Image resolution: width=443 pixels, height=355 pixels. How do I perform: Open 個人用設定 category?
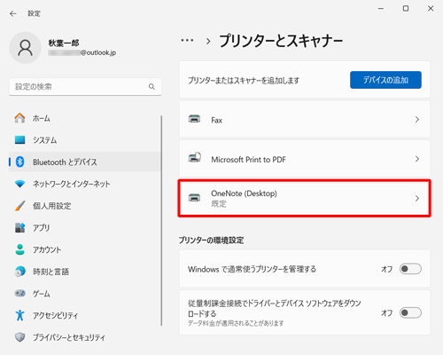tap(85, 206)
